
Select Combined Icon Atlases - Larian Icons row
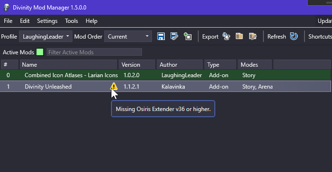click(165, 75)
